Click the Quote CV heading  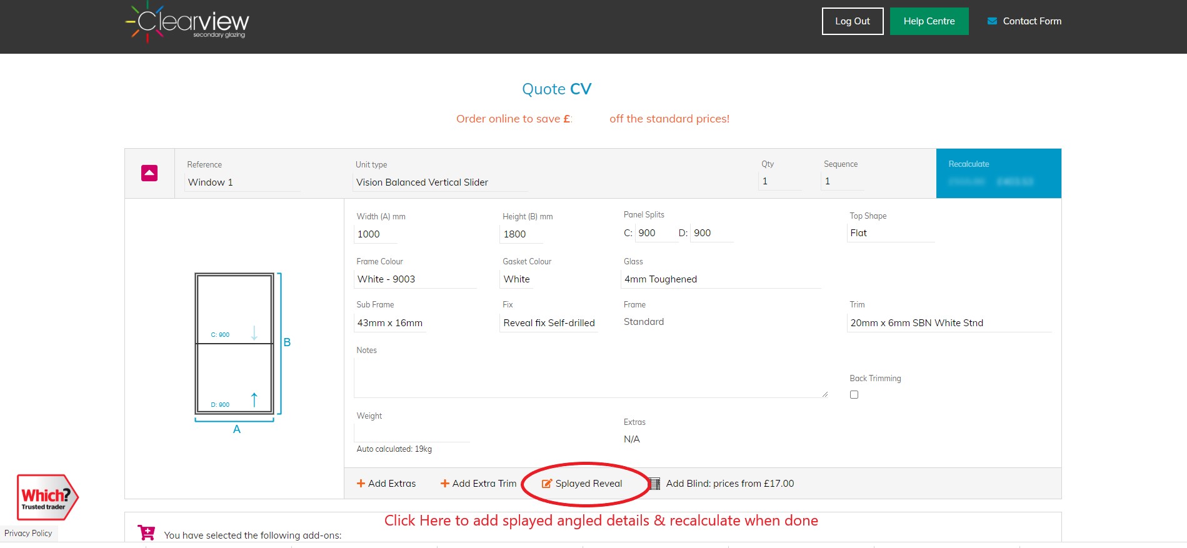click(x=556, y=89)
